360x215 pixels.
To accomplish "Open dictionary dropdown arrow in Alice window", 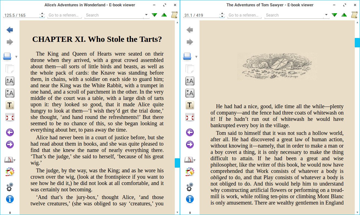I will pos(15,160).
